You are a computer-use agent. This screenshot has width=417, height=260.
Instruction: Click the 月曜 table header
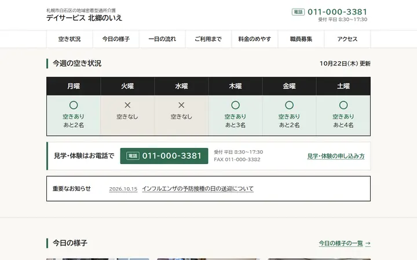click(74, 86)
